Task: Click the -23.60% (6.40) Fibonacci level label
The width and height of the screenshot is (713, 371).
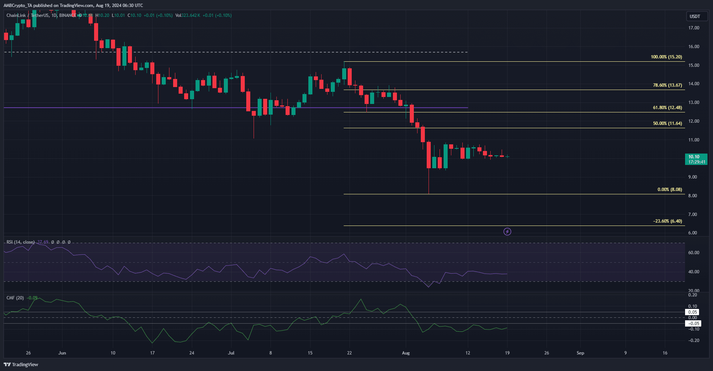Action: coord(667,221)
